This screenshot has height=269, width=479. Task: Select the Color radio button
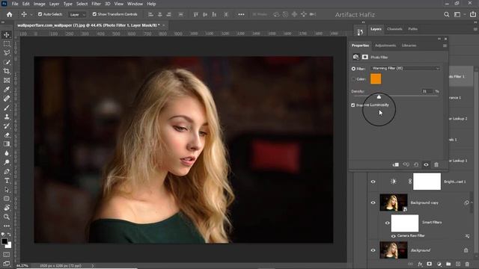353,79
